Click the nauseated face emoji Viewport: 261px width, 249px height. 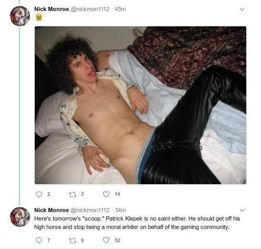point(39,17)
